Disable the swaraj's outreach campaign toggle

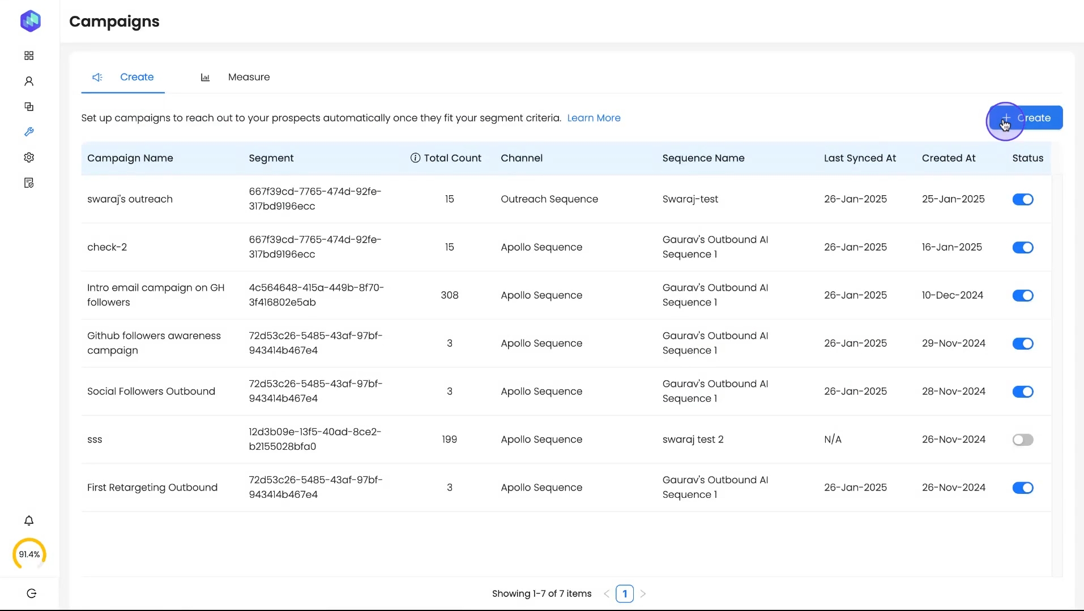(x=1022, y=199)
